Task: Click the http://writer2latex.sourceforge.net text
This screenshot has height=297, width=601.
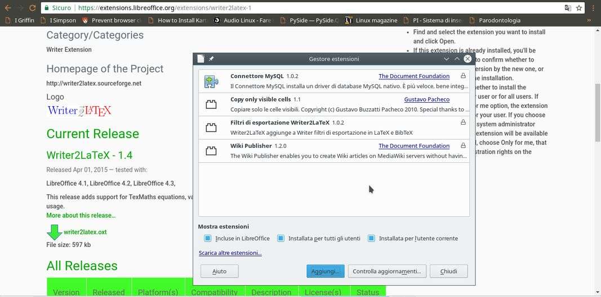Action: tap(94, 83)
